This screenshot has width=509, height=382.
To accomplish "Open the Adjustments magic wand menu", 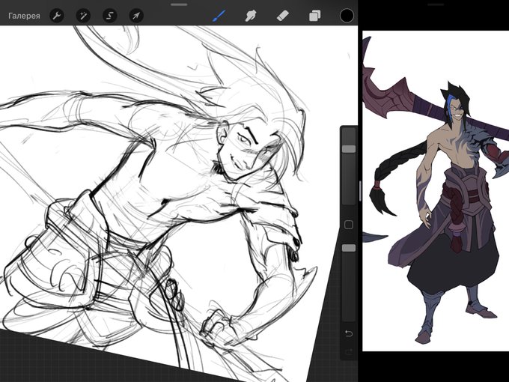I will 83,16.
